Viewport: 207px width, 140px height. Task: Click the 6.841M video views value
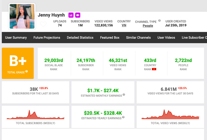click(x=169, y=89)
